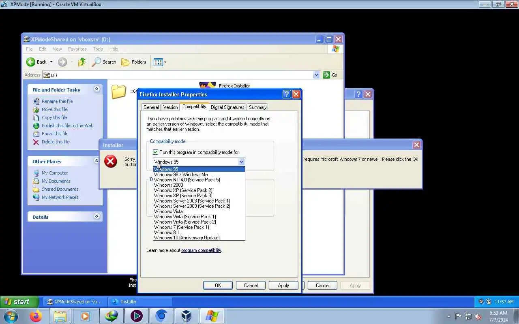This screenshot has width=519, height=324.
Task: Choose Windows XP (Service Pack 3) from list
Action: pyautogui.click(x=199, y=196)
